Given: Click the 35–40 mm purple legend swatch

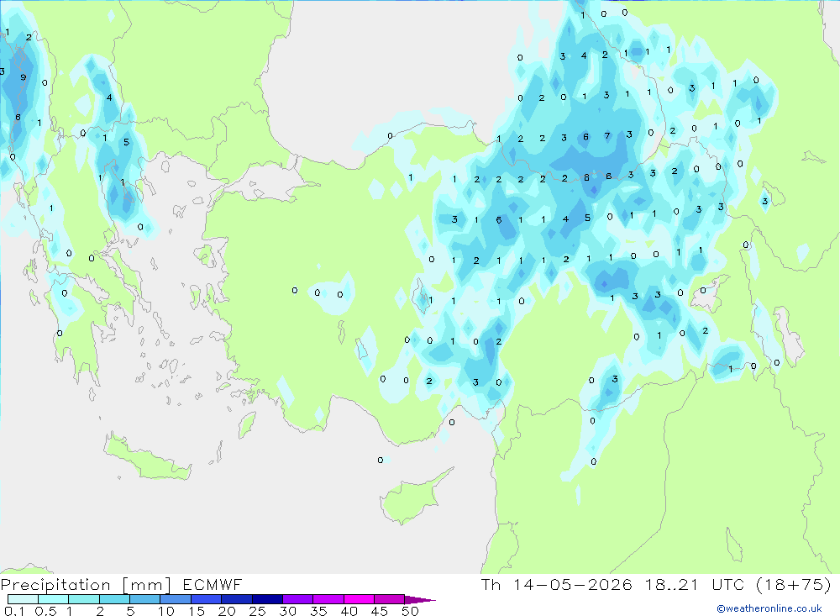Looking at the screenshot, I should (x=328, y=599).
